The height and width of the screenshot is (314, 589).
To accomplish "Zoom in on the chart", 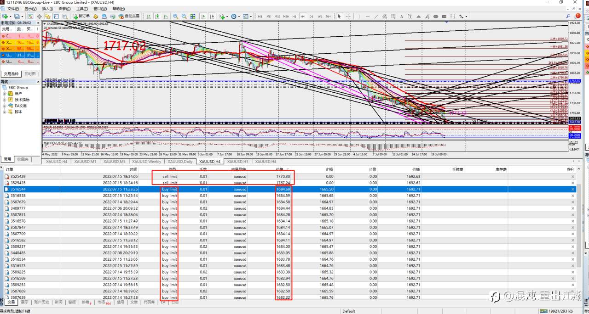I will coord(175,17).
